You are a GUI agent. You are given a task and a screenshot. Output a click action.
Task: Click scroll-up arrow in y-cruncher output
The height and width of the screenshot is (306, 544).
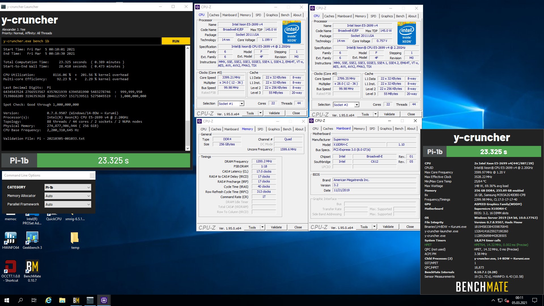[187, 48]
